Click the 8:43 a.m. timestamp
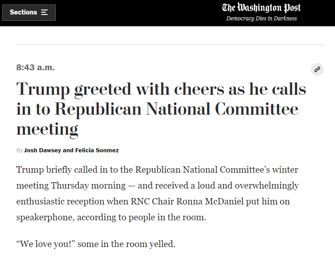Screen dimensions: 335x257 (x=35, y=68)
